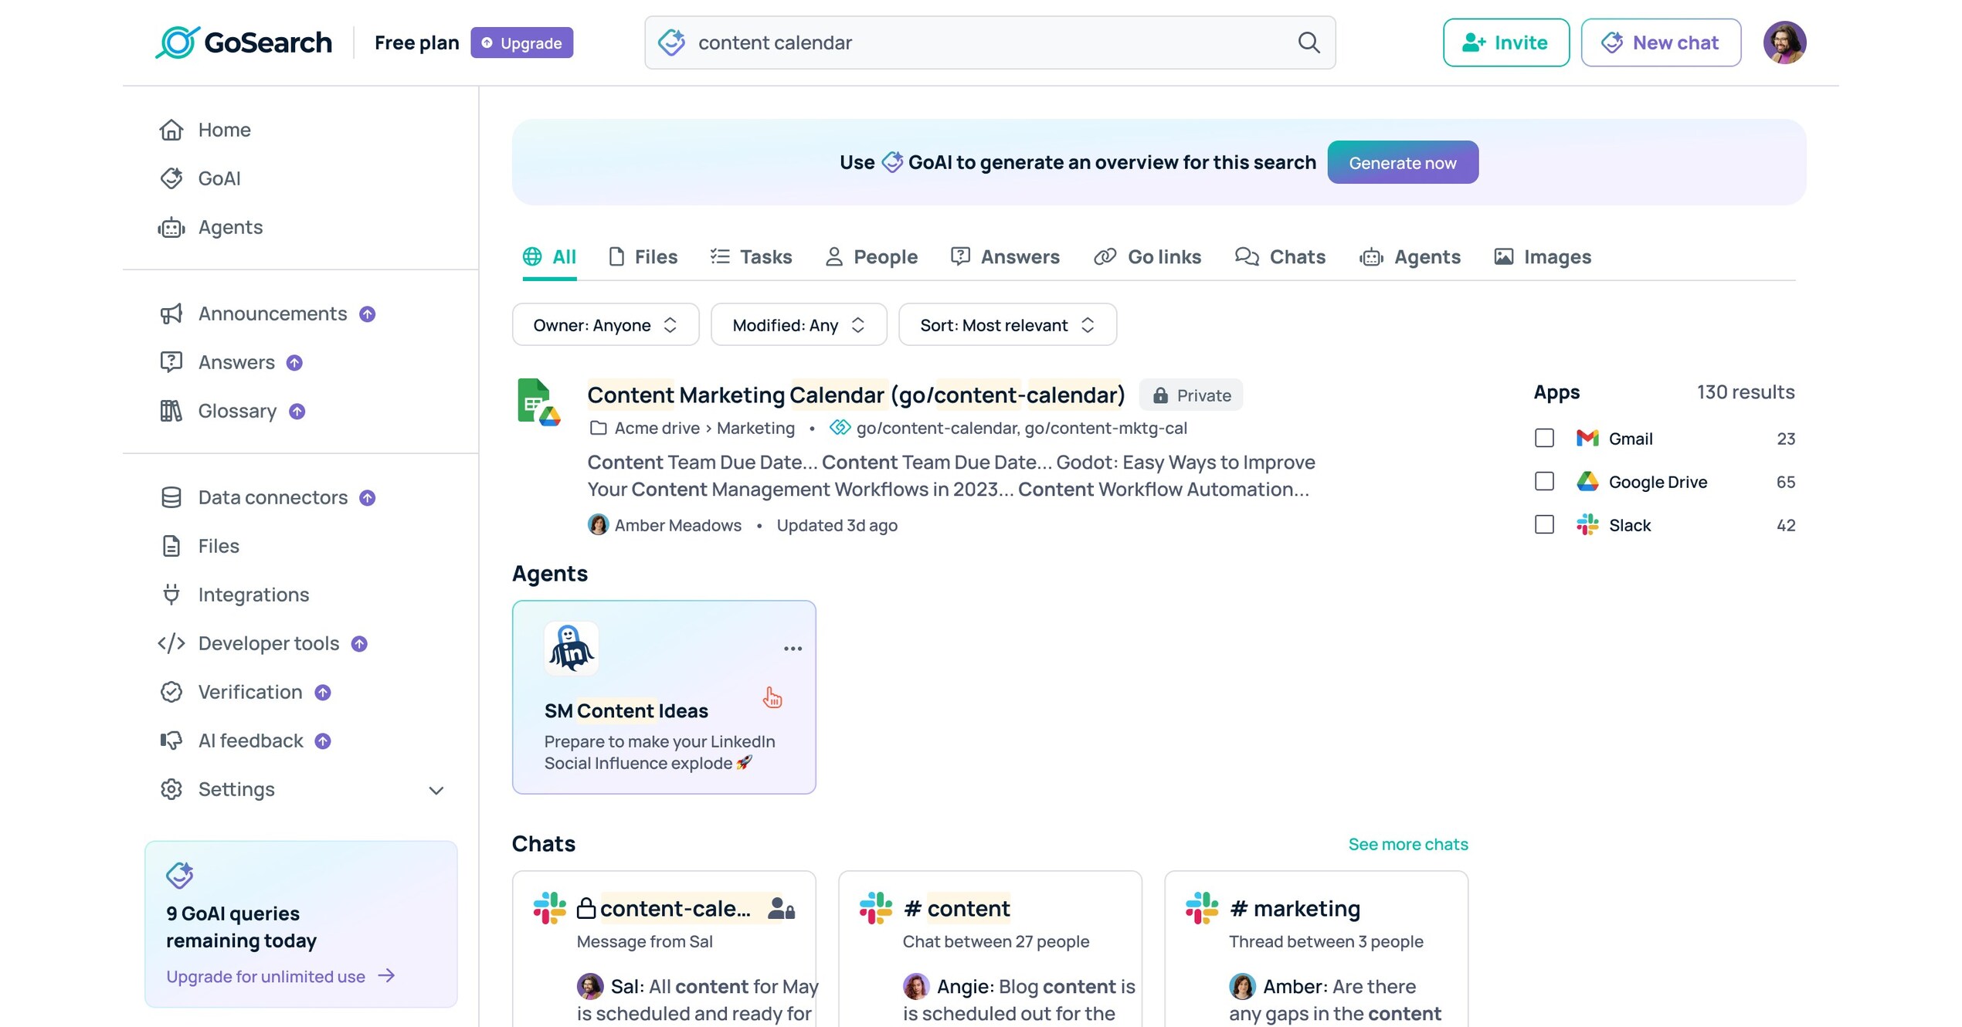The height and width of the screenshot is (1027, 1962).
Task: Check the Google Drive app filter
Action: pyautogui.click(x=1544, y=482)
